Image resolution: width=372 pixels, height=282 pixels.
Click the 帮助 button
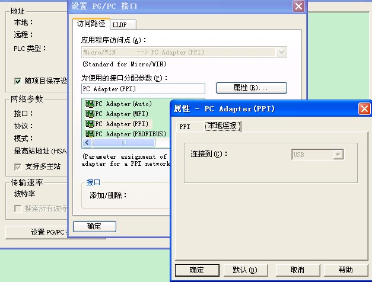point(345,270)
